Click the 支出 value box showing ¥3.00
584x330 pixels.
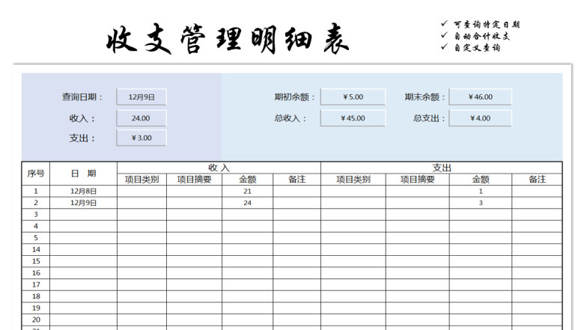142,138
